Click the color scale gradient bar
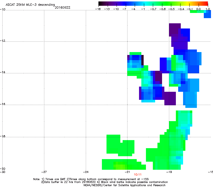213x187 pixels. pyautogui.click(x=153, y=4)
